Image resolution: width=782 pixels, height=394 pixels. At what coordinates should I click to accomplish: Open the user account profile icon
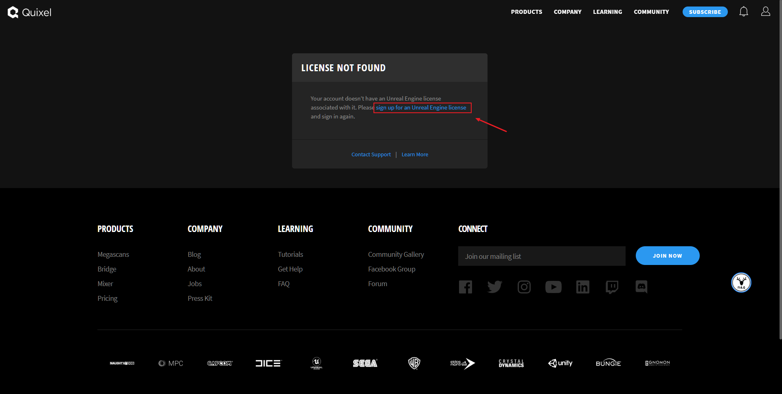pos(766,11)
